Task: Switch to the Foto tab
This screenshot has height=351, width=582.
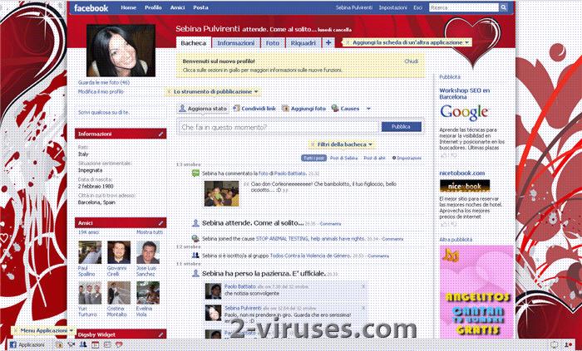Action: pos(273,43)
